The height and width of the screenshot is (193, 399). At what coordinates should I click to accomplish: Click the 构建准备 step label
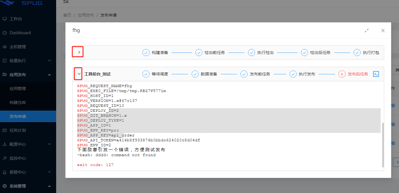tap(160, 53)
